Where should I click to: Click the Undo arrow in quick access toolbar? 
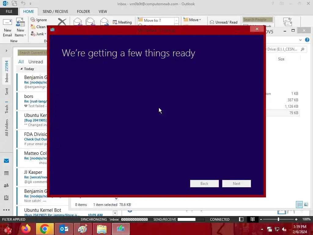coord(23,3)
